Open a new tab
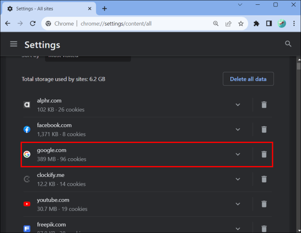Screen dimensions: 301x233 [104, 9]
